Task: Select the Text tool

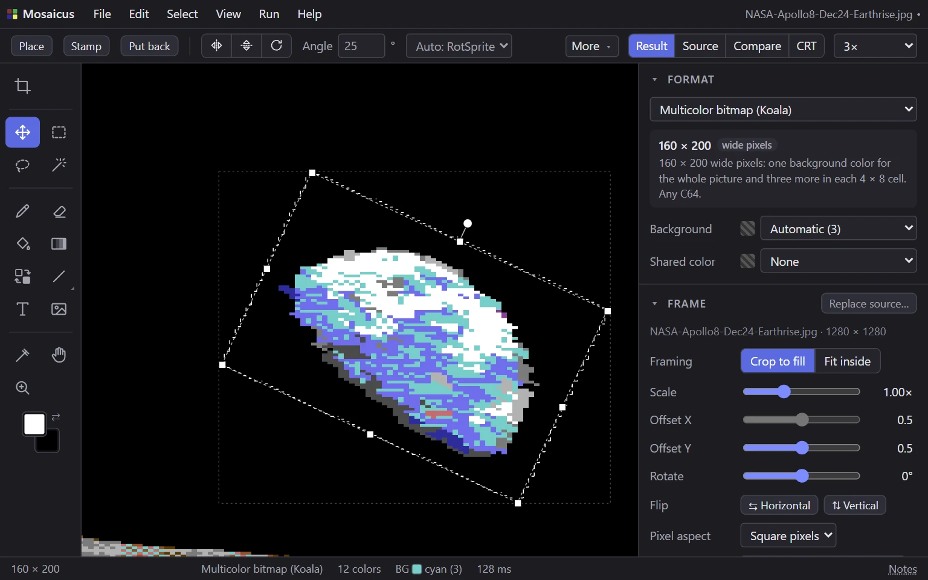Action: coord(23,309)
